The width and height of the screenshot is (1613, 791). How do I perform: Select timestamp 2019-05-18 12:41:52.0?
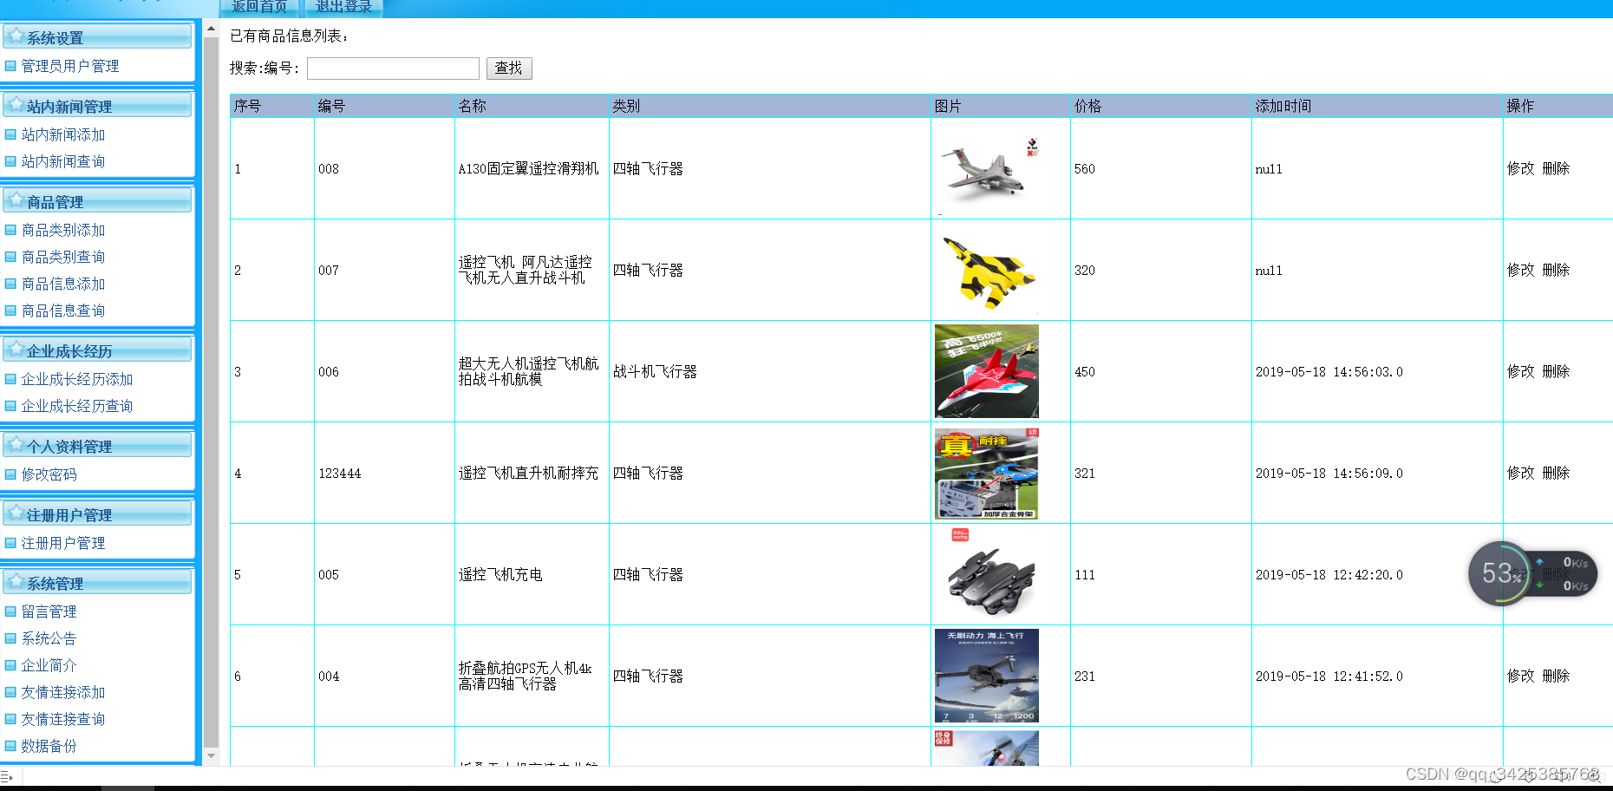pyautogui.click(x=1329, y=677)
